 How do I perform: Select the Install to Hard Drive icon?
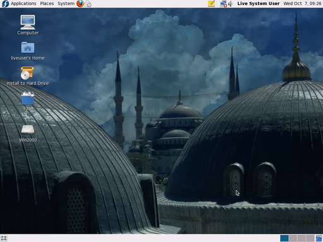point(28,76)
